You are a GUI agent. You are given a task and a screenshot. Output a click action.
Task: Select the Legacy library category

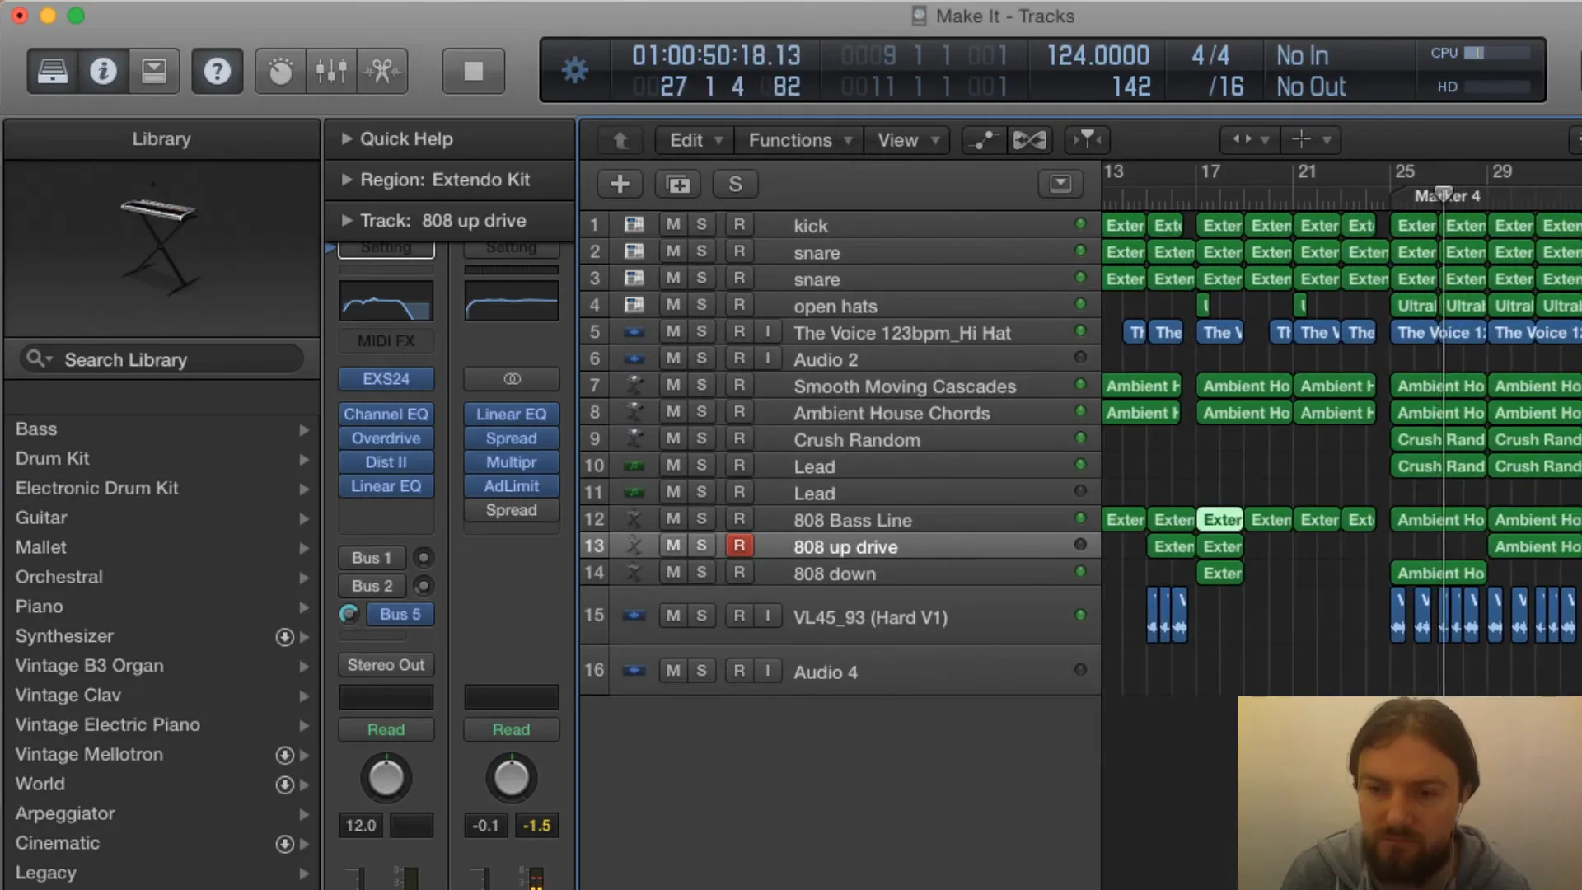pyautogui.click(x=161, y=873)
